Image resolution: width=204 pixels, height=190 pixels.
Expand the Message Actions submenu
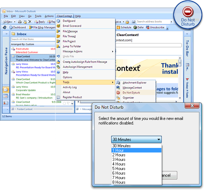pyautogui.click(x=85, y=52)
